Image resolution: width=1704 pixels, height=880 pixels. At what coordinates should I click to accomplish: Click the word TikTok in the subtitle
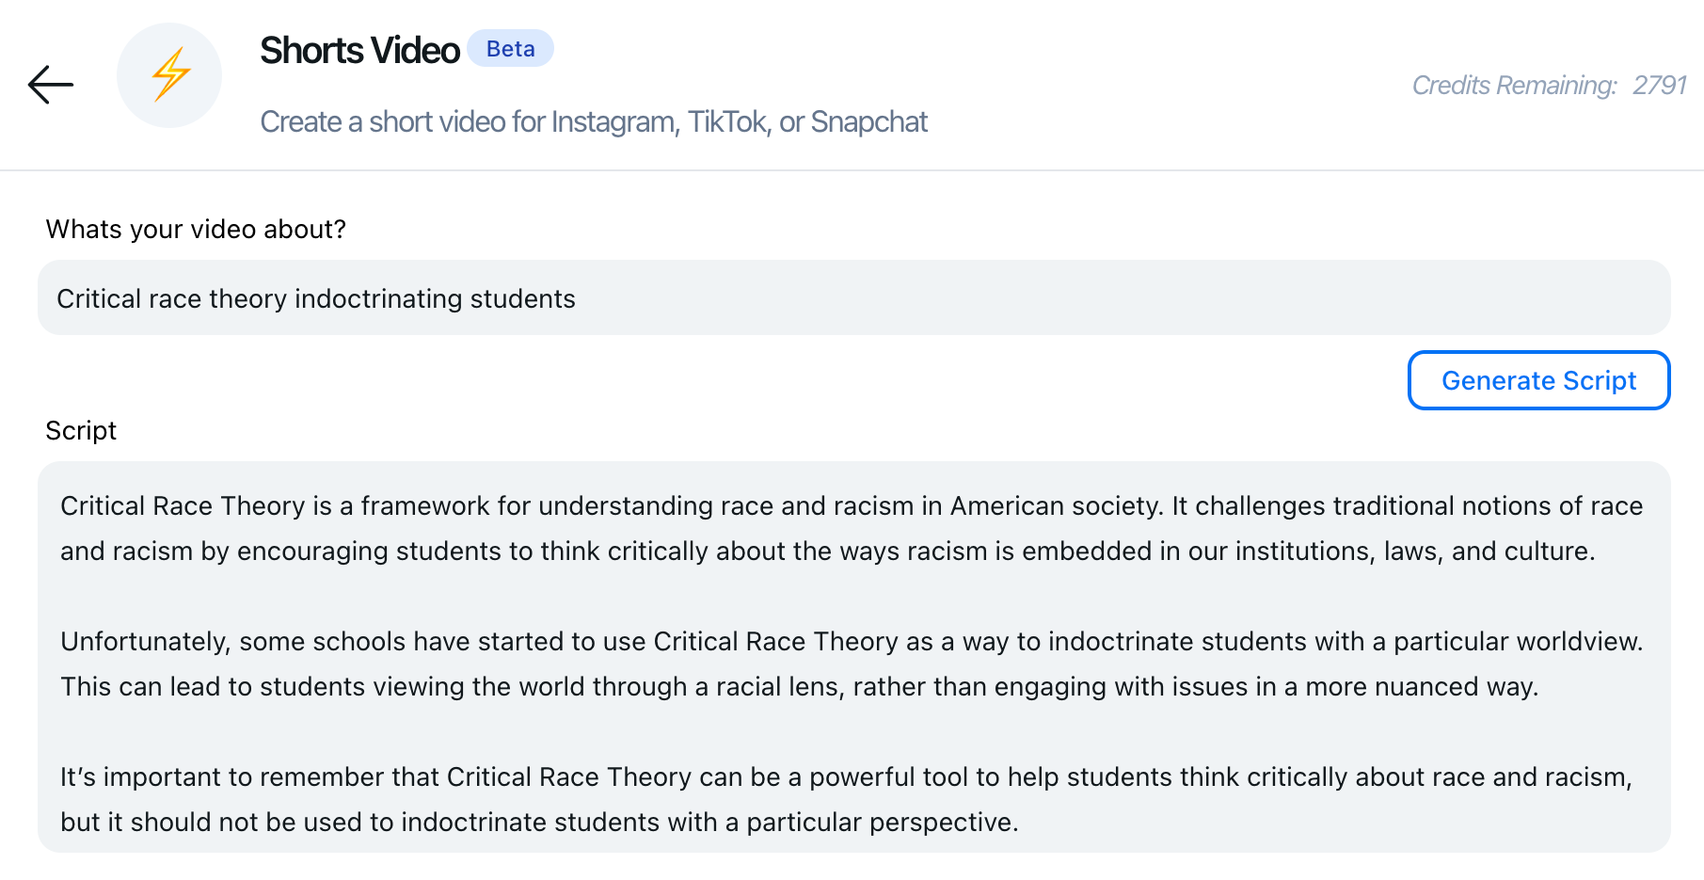pyautogui.click(x=726, y=122)
